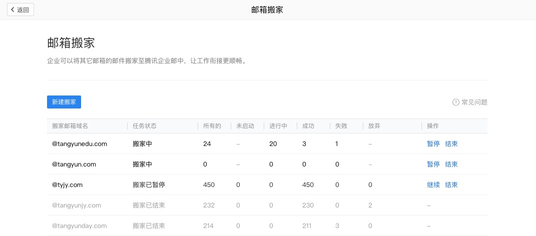Select the @tangyunedu.com domain row
This screenshot has height=236, width=536.
click(80, 143)
